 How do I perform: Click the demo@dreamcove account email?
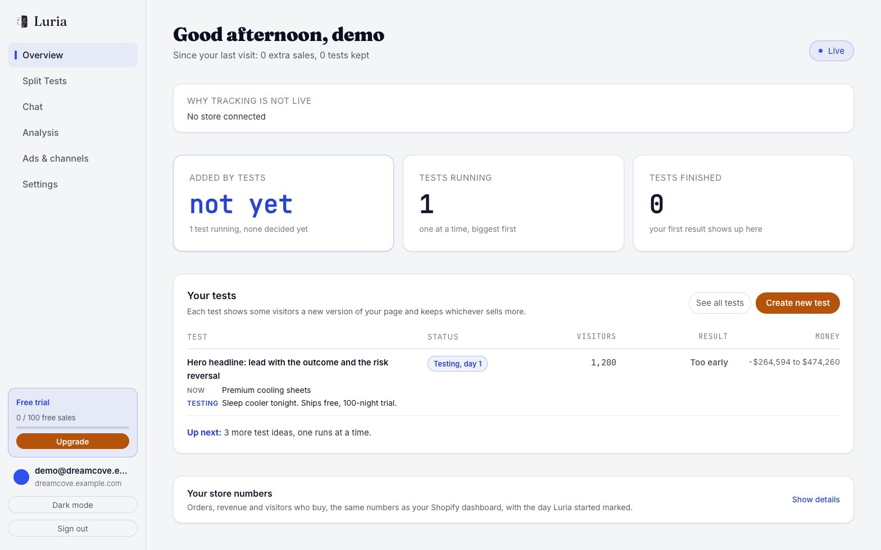click(x=81, y=471)
